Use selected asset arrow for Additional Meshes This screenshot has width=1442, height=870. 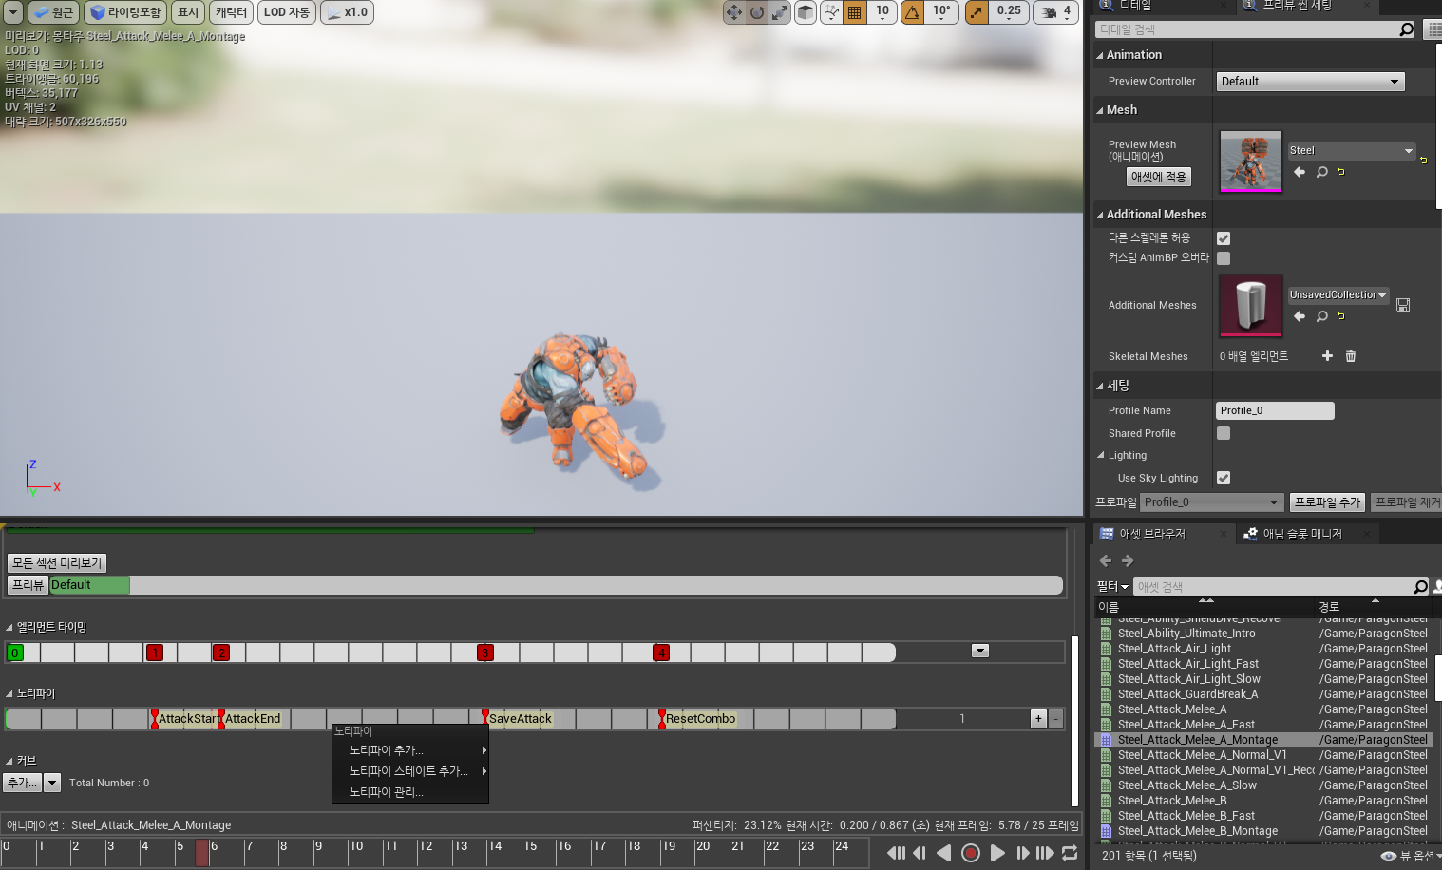coord(1300,316)
